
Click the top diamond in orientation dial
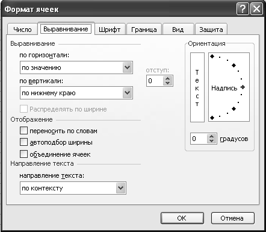coord(212,57)
